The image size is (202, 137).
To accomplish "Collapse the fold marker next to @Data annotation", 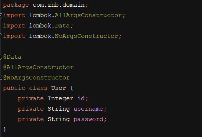I will pyautogui.click(x=1, y=57).
